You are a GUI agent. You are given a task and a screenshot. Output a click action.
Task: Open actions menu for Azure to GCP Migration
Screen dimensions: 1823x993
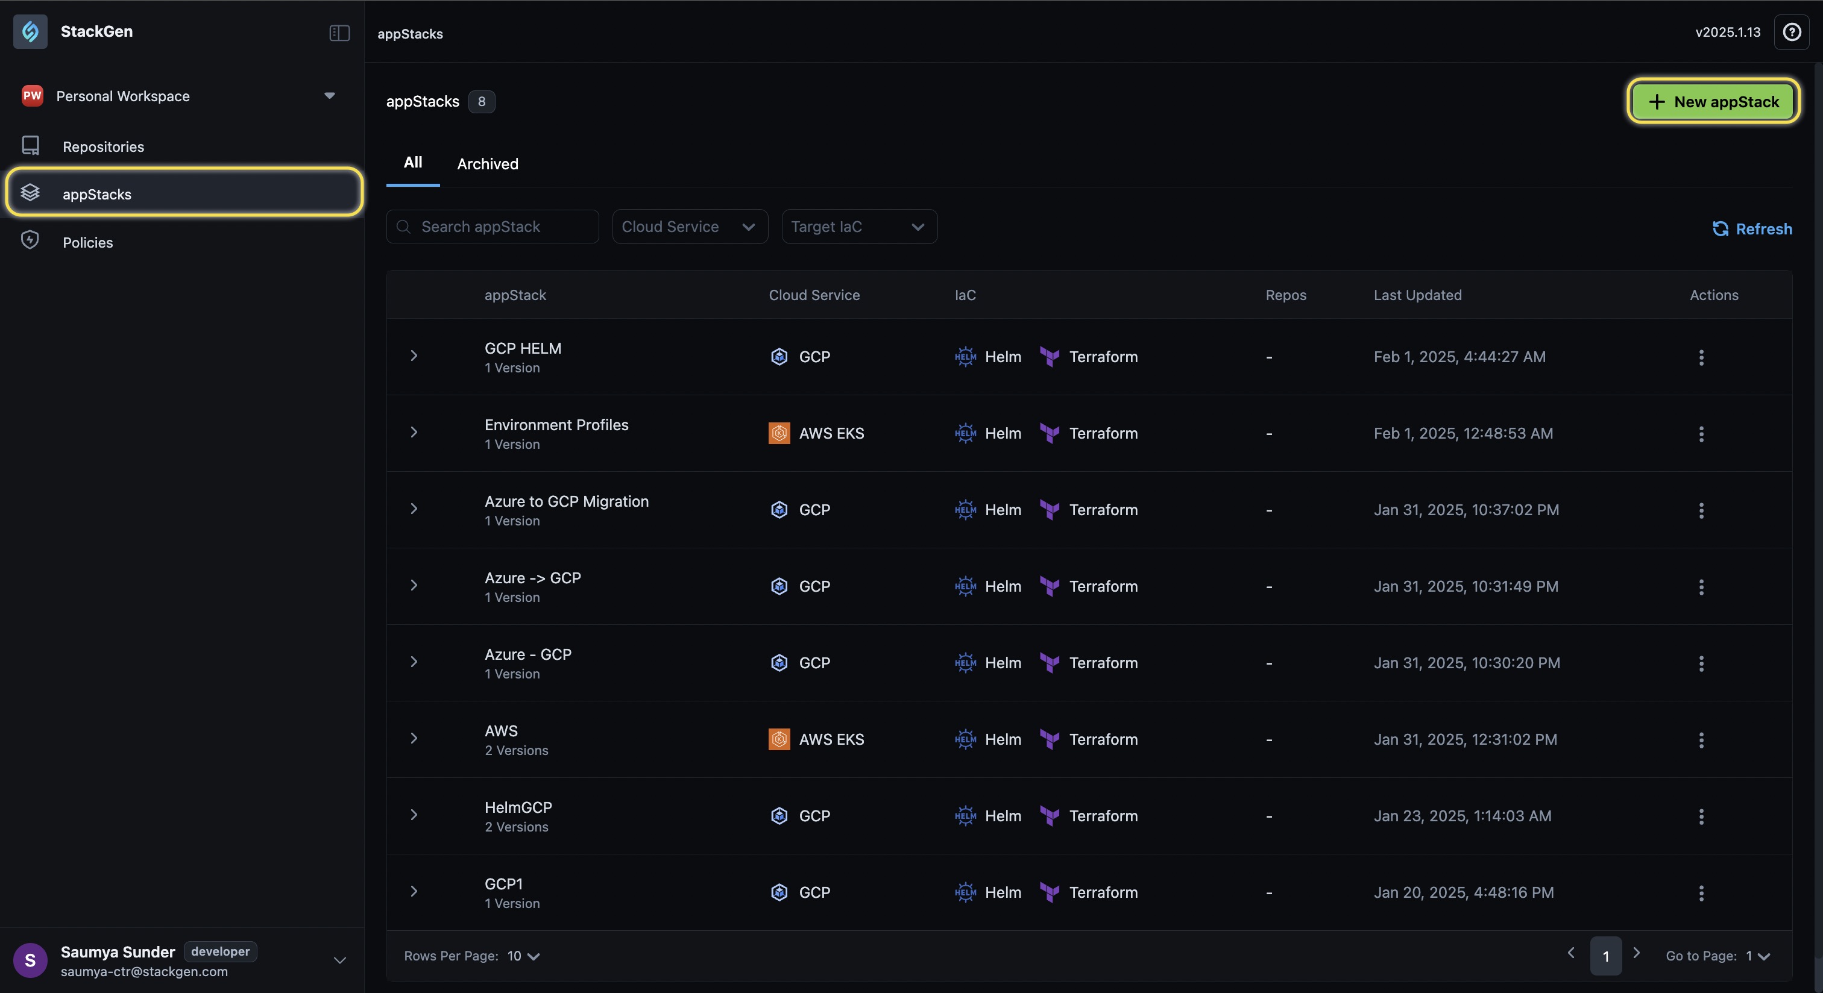pyautogui.click(x=1701, y=510)
